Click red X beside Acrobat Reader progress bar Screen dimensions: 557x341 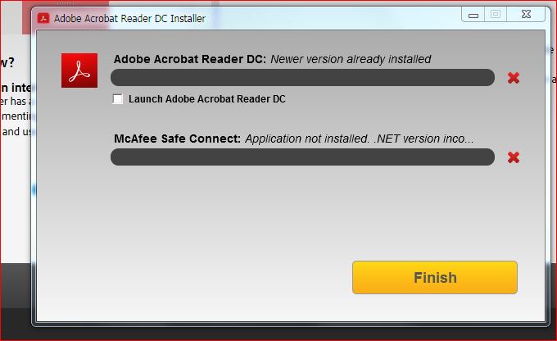point(514,78)
